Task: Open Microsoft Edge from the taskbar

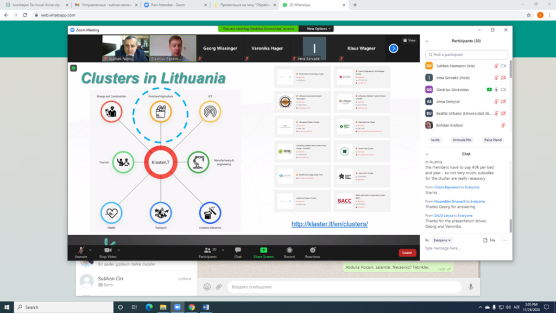Action: 149,307
